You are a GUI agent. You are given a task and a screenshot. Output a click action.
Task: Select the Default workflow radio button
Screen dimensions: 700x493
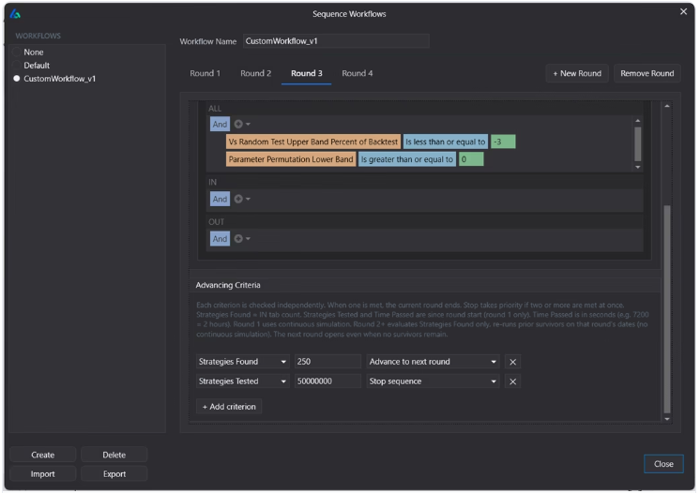pos(17,65)
